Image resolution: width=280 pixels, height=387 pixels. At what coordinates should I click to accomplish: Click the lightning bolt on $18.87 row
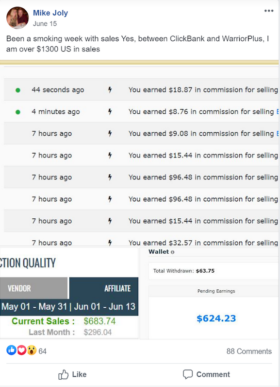[110, 89]
